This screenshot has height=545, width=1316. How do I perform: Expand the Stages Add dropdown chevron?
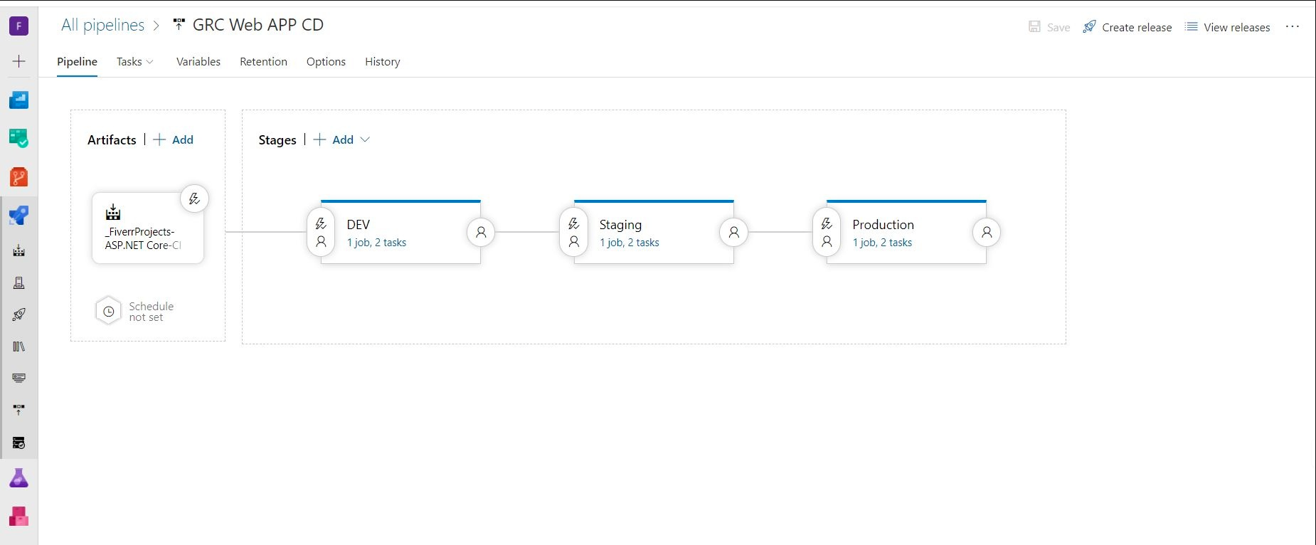pos(365,139)
